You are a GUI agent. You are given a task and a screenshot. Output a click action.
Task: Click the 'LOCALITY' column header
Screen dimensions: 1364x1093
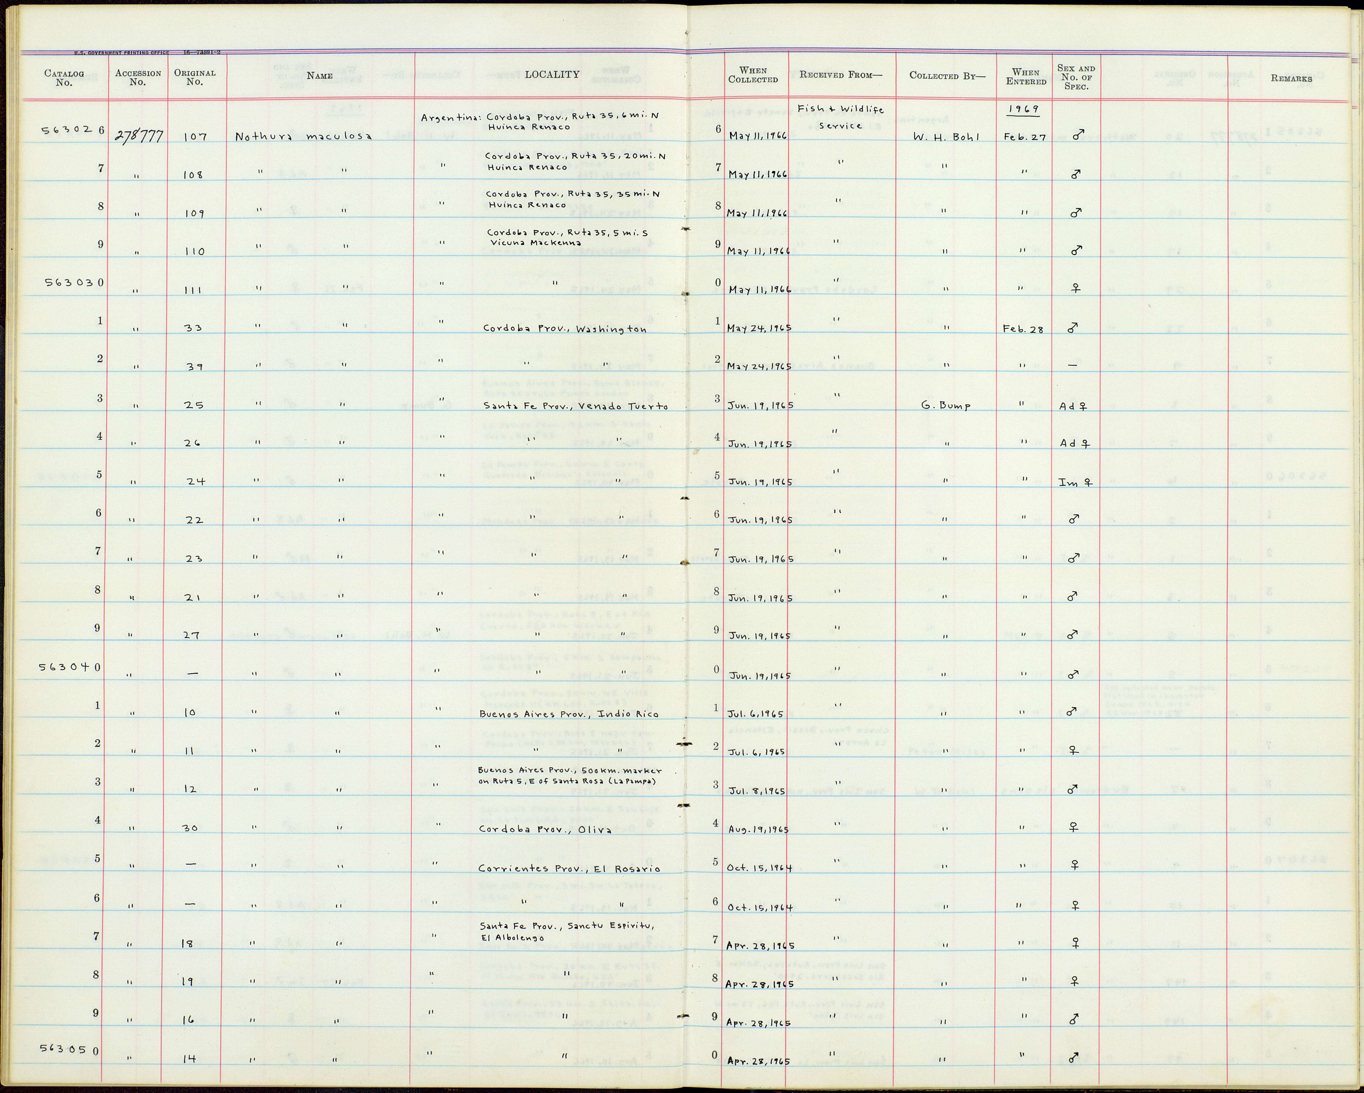pyautogui.click(x=552, y=75)
